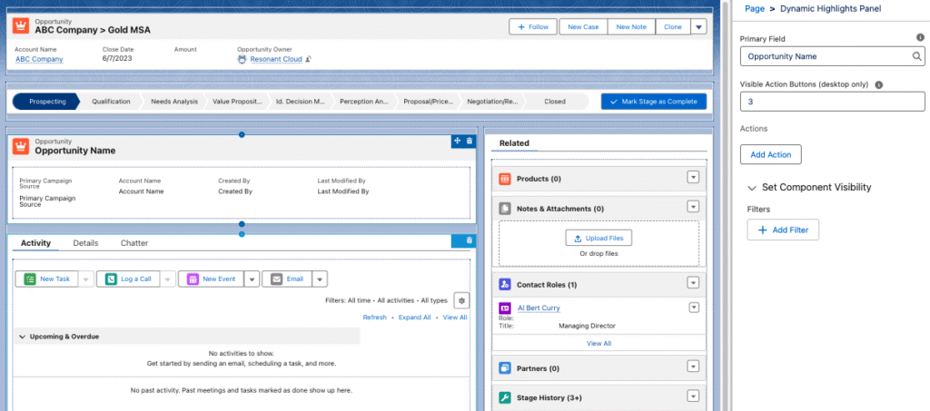Click info icon next to Visible Action Buttons
Viewport: 930px width, 411px height.
click(x=879, y=84)
